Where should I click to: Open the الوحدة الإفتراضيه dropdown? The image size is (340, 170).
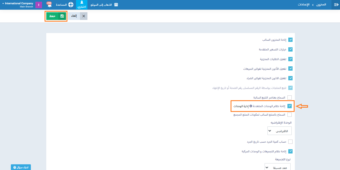[x=279, y=131]
